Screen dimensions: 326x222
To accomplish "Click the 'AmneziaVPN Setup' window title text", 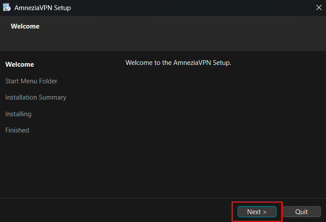I will (42, 8).
